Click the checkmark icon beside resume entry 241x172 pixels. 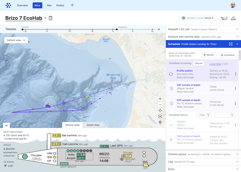pos(171,125)
